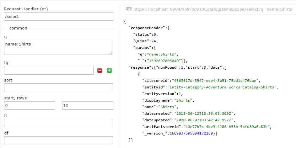
Task: Focus the fl field list input
Action: (x=58, y=123)
